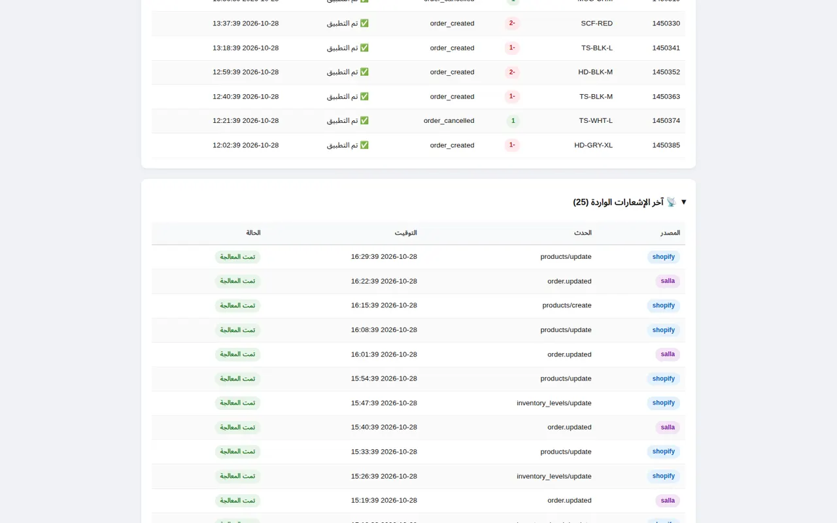Click the تمت المعالجة status badge at 15:54:39
The height and width of the screenshot is (523, 837).
[x=237, y=379]
